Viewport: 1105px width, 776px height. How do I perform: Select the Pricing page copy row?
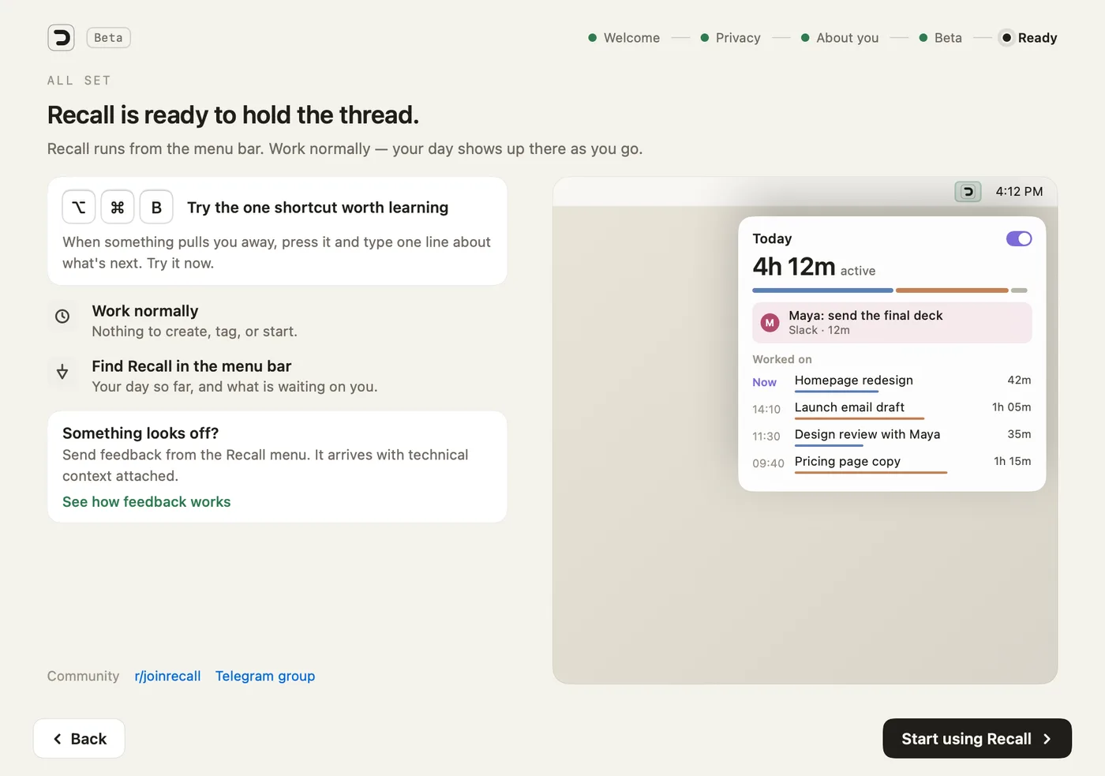tap(892, 463)
